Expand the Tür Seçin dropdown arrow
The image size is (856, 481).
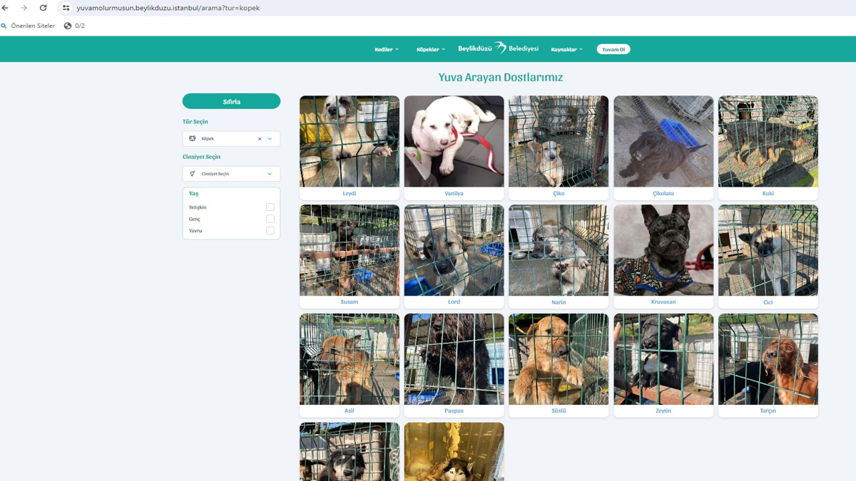pyautogui.click(x=270, y=139)
